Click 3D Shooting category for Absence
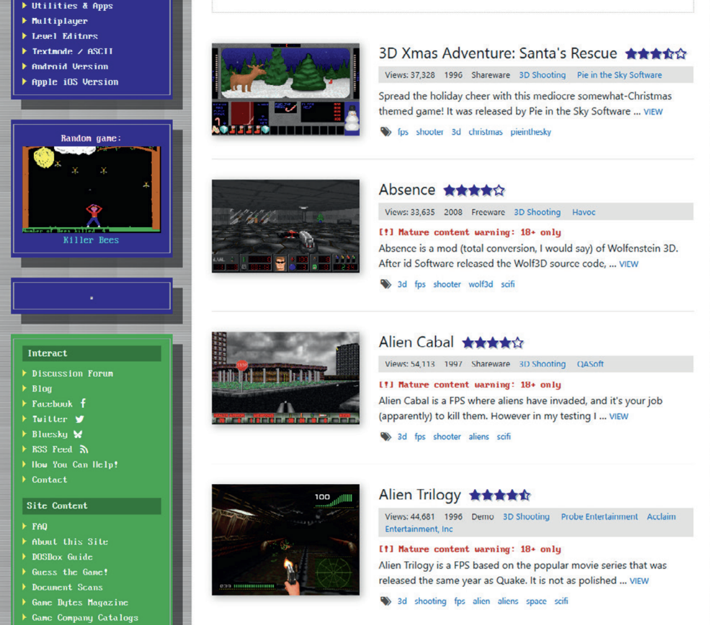 pyautogui.click(x=537, y=212)
